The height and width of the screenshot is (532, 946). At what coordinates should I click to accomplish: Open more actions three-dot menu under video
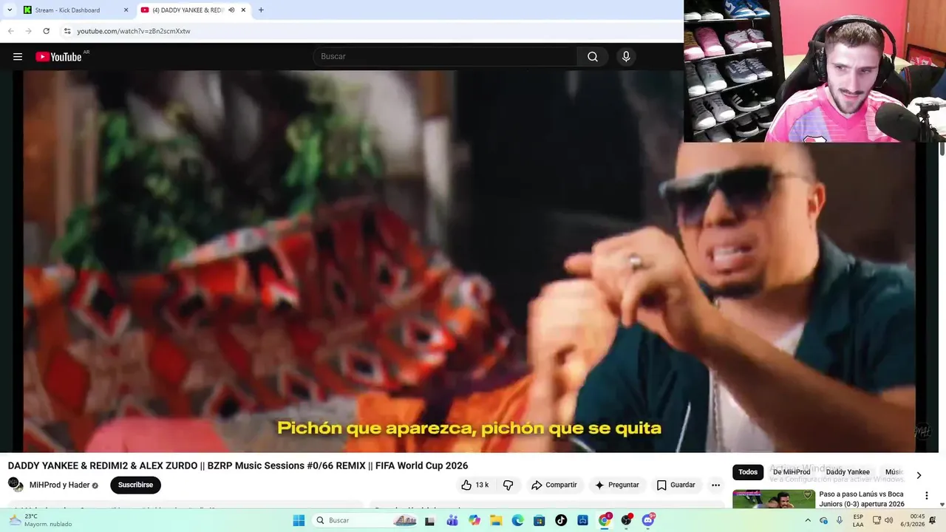coord(715,485)
